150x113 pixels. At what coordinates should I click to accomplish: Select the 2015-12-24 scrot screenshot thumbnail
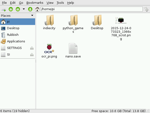121,20
